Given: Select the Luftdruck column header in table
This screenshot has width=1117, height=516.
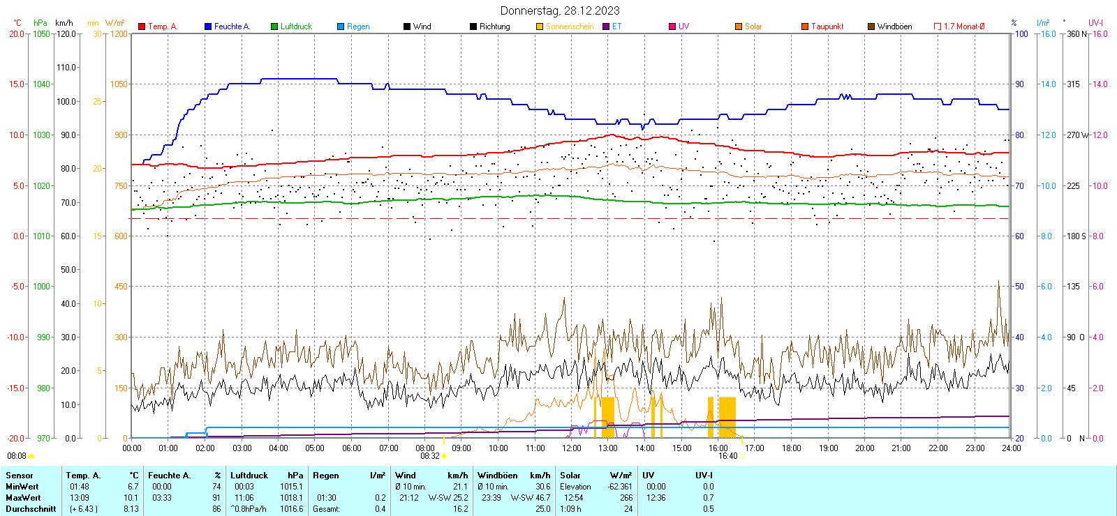Looking at the screenshot, I should 249,476.
